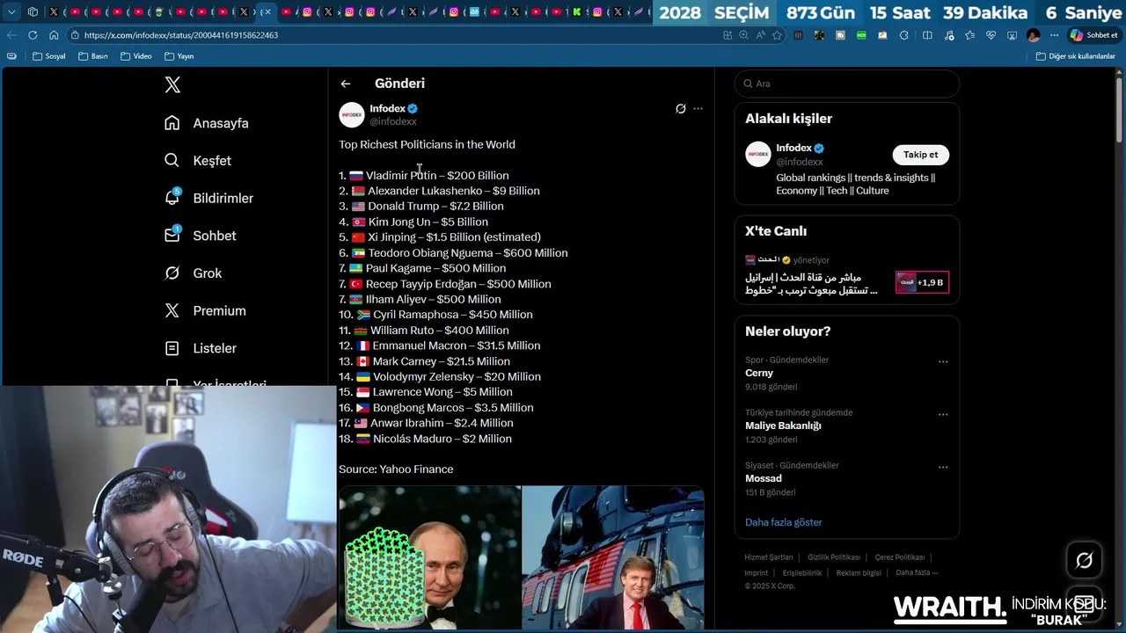The height and width of the screenshot is (633, 1126).
Task: Open Infodex profile in Alakalı kişiler
Action: pyautogui.click(x=793, y=148)
